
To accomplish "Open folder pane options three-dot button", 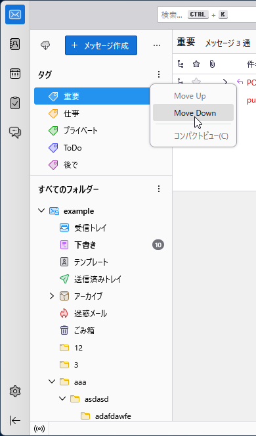I will 157,45.
